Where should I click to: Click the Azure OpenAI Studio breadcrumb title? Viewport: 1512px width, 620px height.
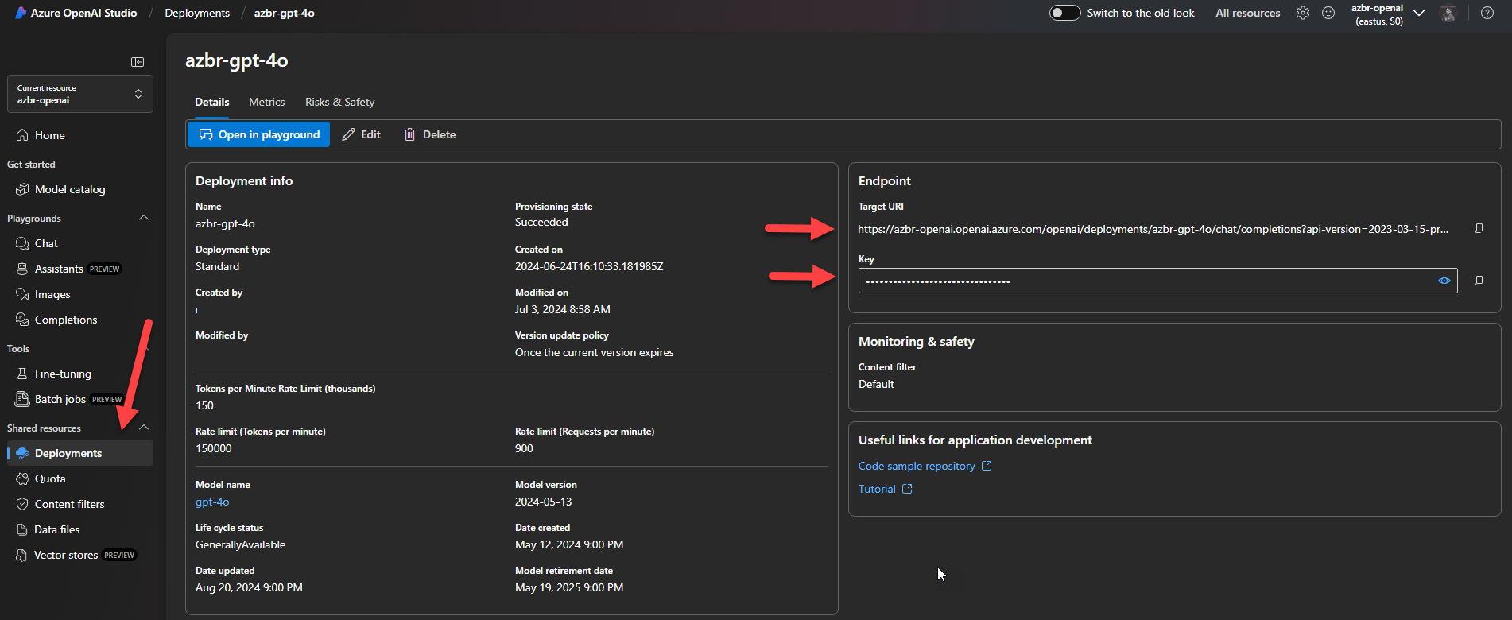[x=83, y=13]
